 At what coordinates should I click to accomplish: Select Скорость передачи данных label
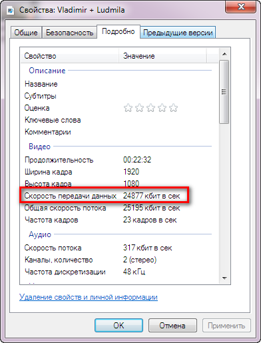tap(71, 196)
